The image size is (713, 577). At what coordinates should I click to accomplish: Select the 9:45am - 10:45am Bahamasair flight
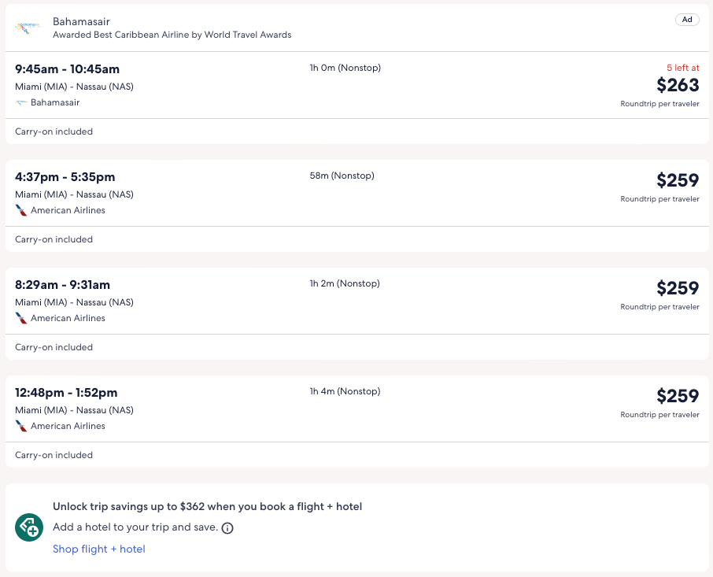click(x=68, y=69)
